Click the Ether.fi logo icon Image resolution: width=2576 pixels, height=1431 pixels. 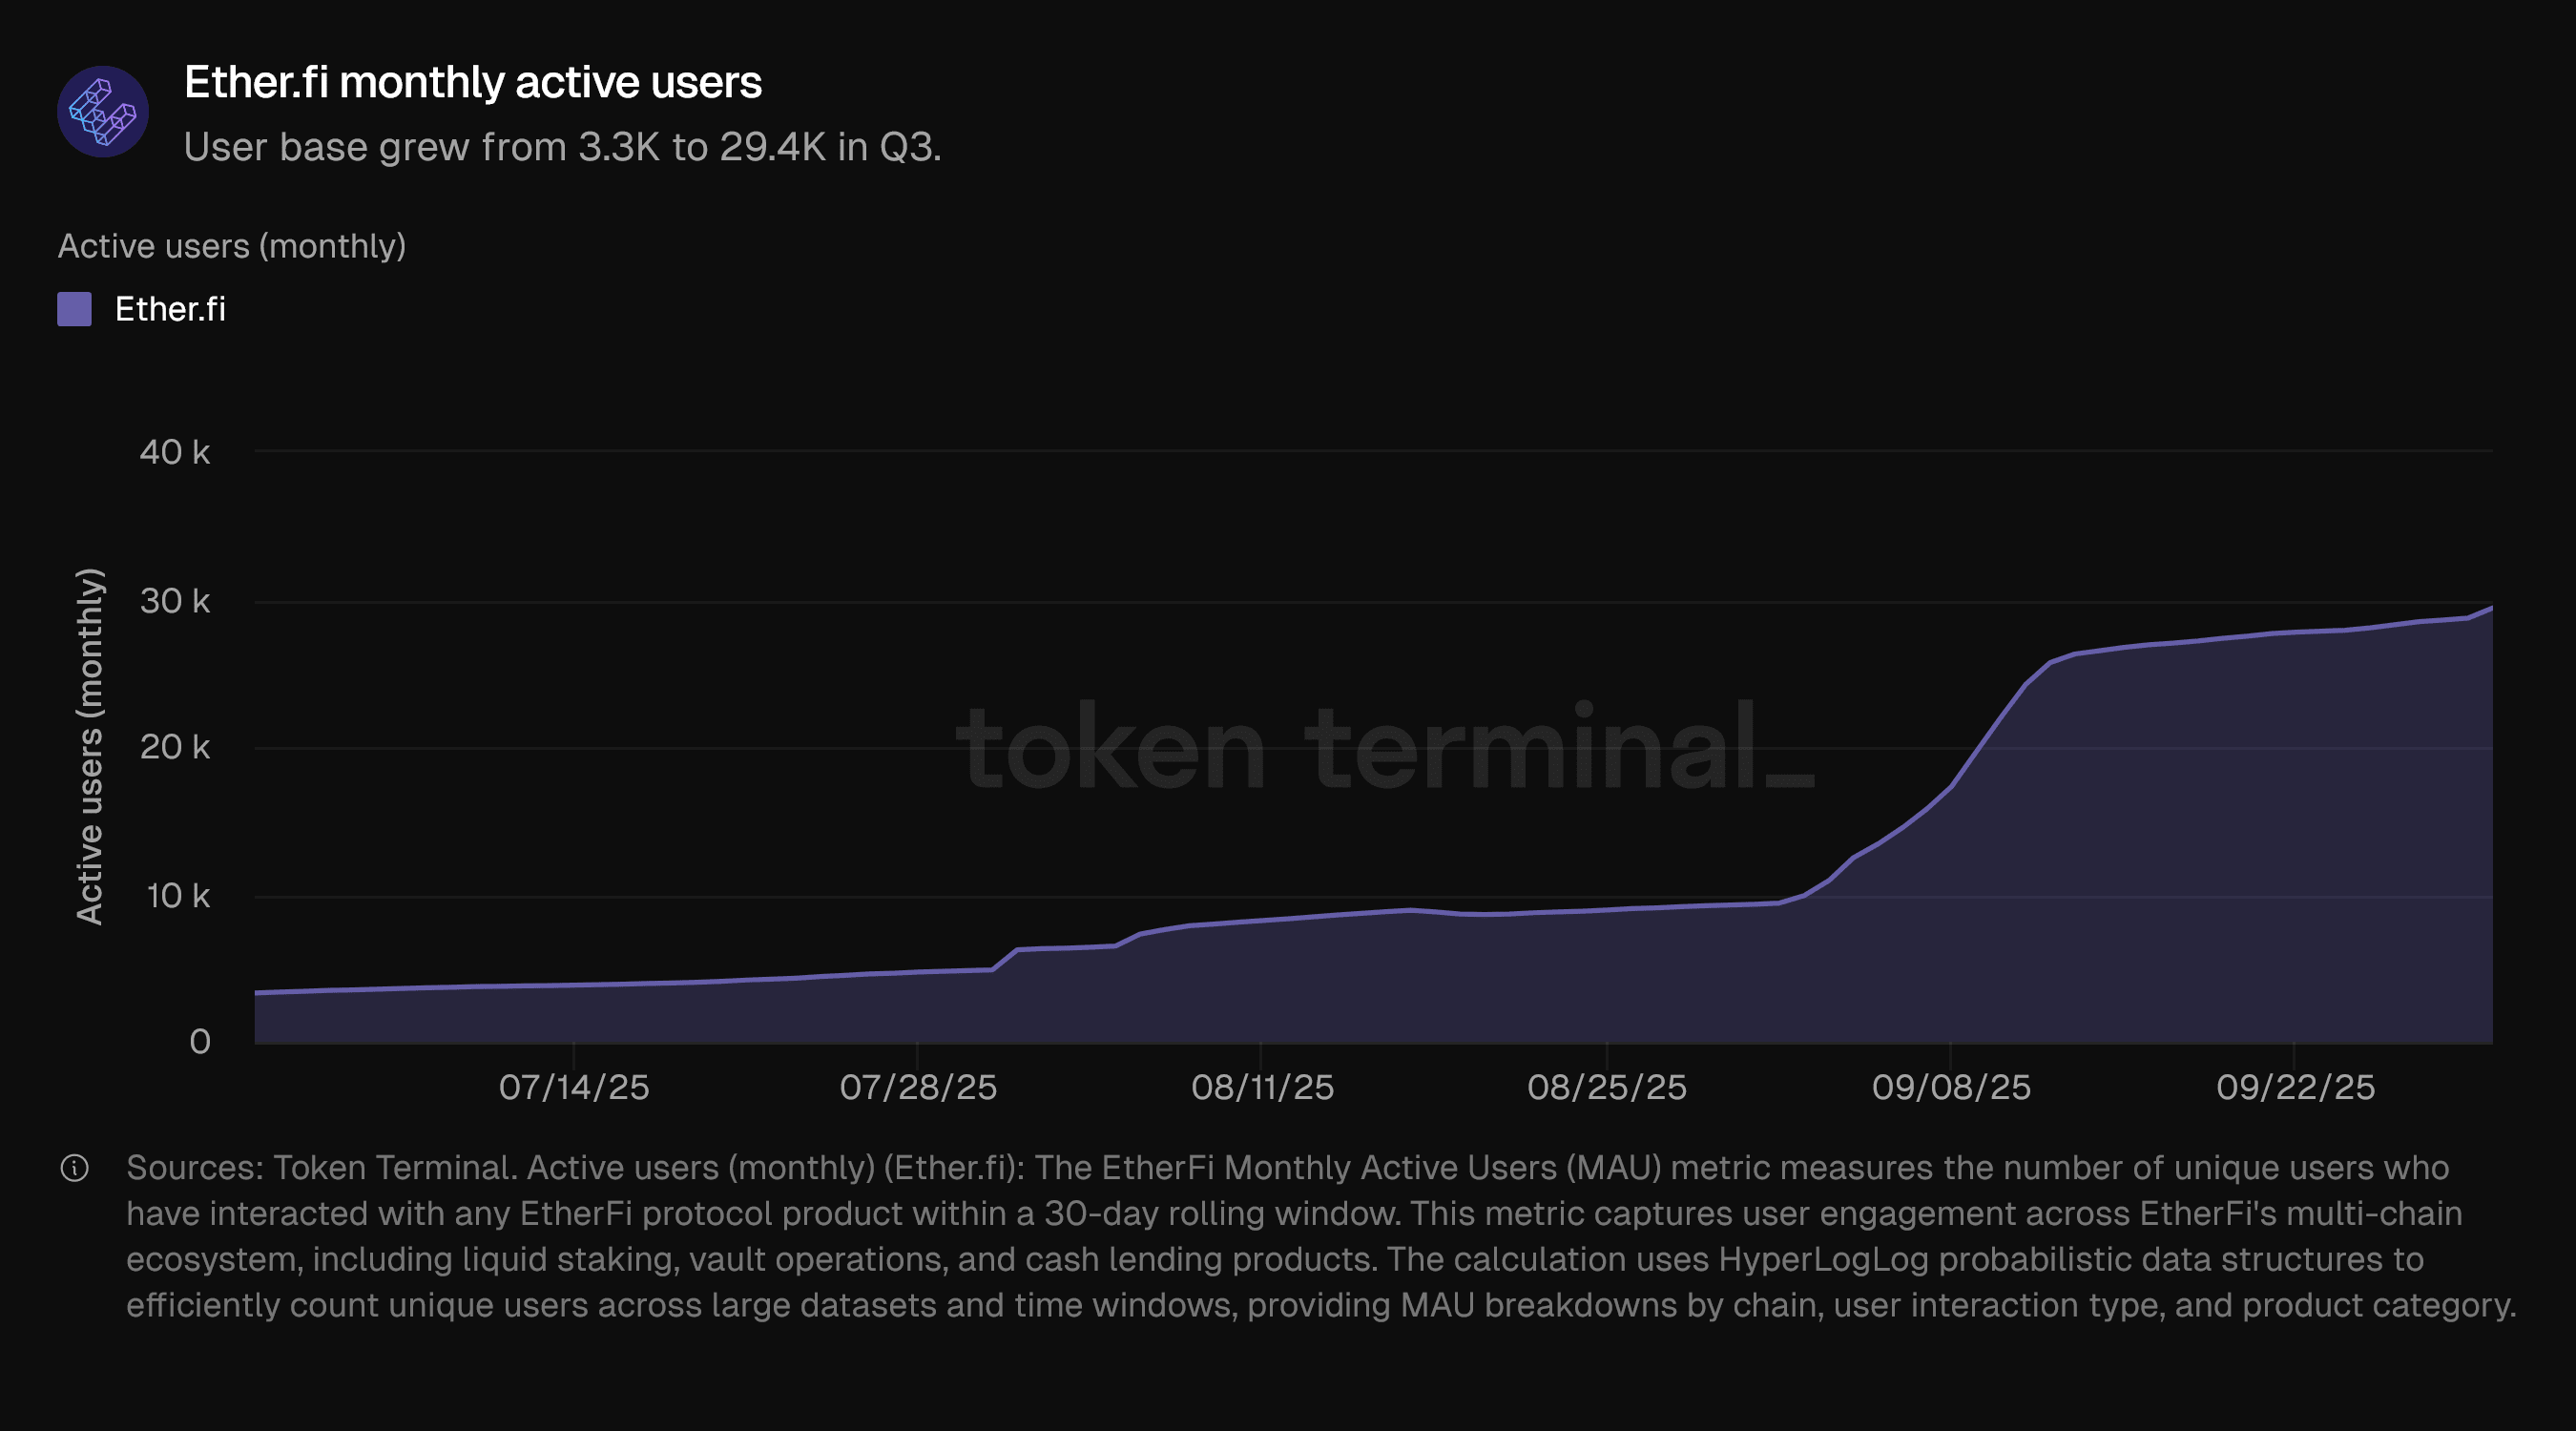(103, 112)
